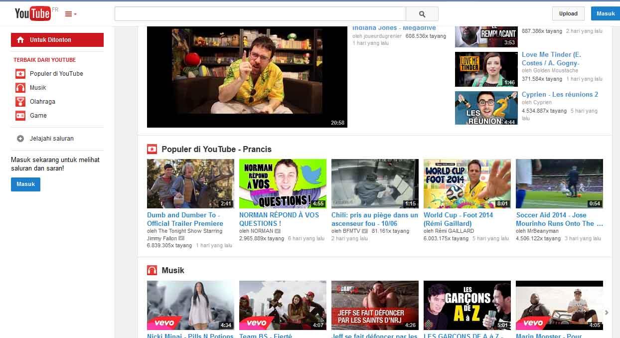Click the YouTube logo

(32, 13)
